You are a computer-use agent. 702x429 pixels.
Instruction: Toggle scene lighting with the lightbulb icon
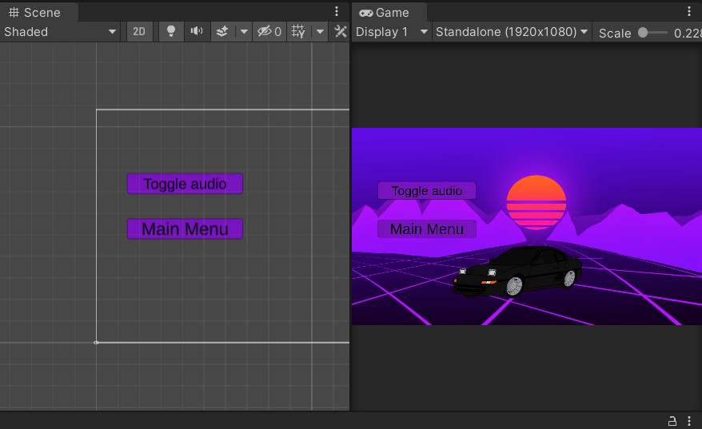[x=170, y=32]
